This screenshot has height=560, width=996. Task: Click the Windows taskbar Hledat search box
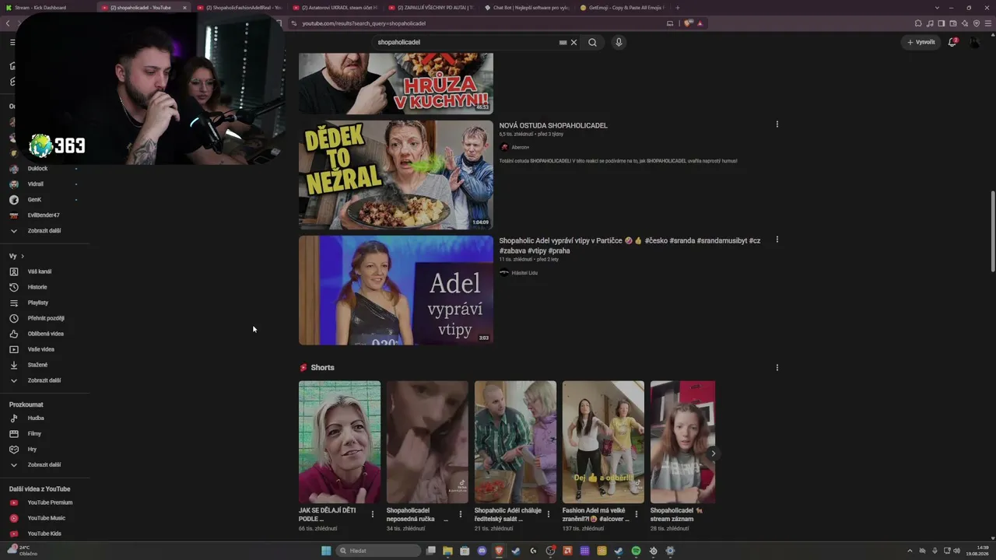[x=379, y=551]
